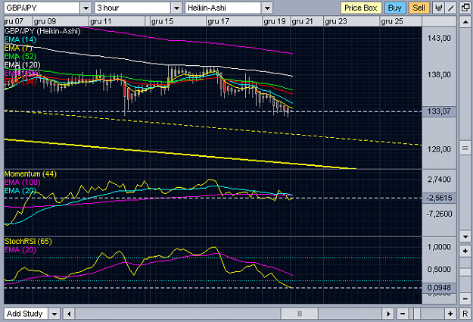
Task: Click the 0,0948 StochRSI value marker
Action: coord(439,288)
